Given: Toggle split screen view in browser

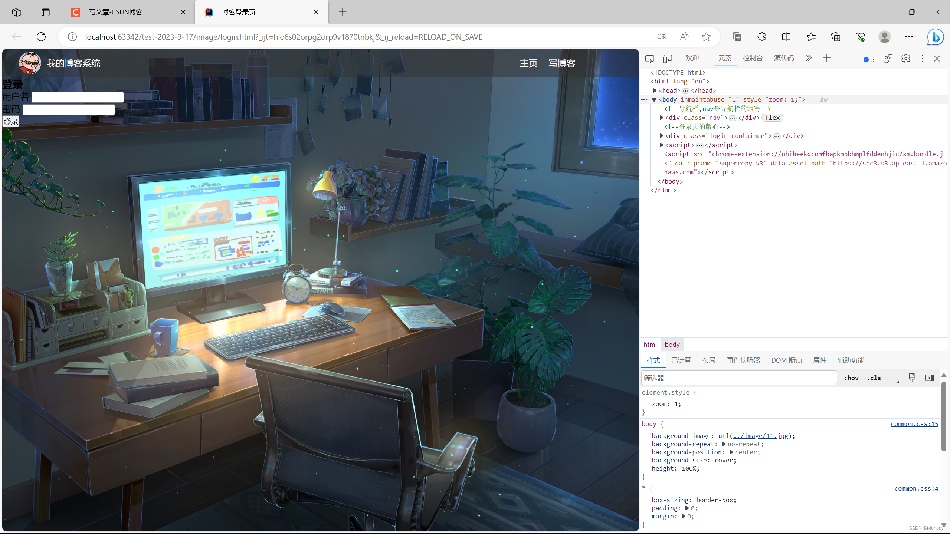Looking at the screenshot, I should tap(786, 37).
